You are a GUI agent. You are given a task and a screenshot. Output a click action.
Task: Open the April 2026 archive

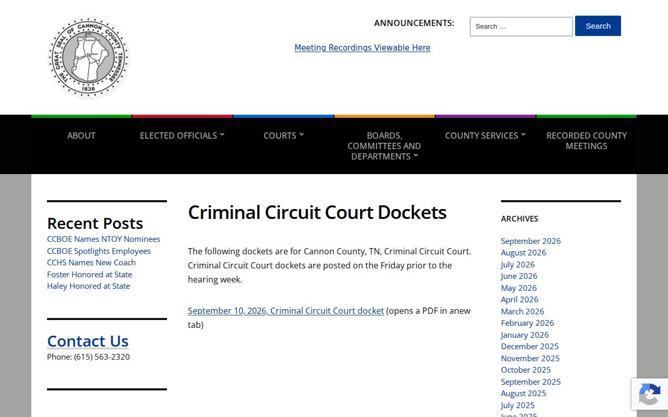519,299
